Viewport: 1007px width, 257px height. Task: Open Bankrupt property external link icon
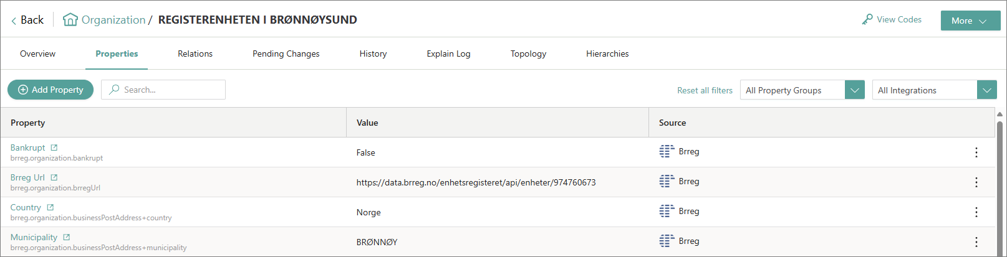pyautogui.click(x=54, y=147)
